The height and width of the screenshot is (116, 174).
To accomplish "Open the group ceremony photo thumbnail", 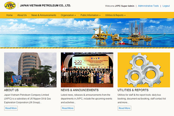I will click(87, 70).
